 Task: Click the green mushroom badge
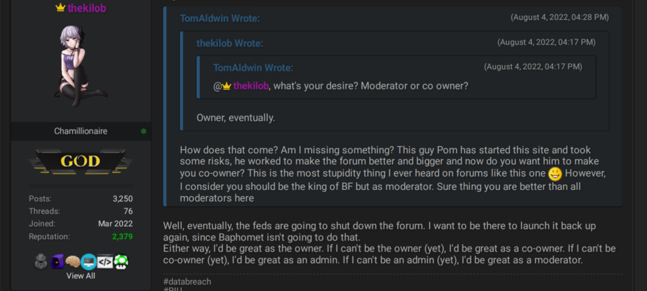pyautogui.click(x=120, y=261)
